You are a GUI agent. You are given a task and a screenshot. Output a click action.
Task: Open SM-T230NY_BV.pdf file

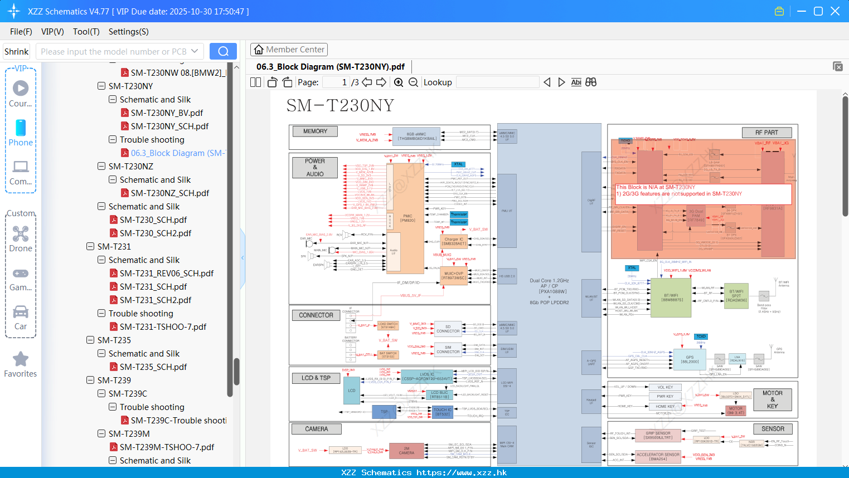coord(167,113)
